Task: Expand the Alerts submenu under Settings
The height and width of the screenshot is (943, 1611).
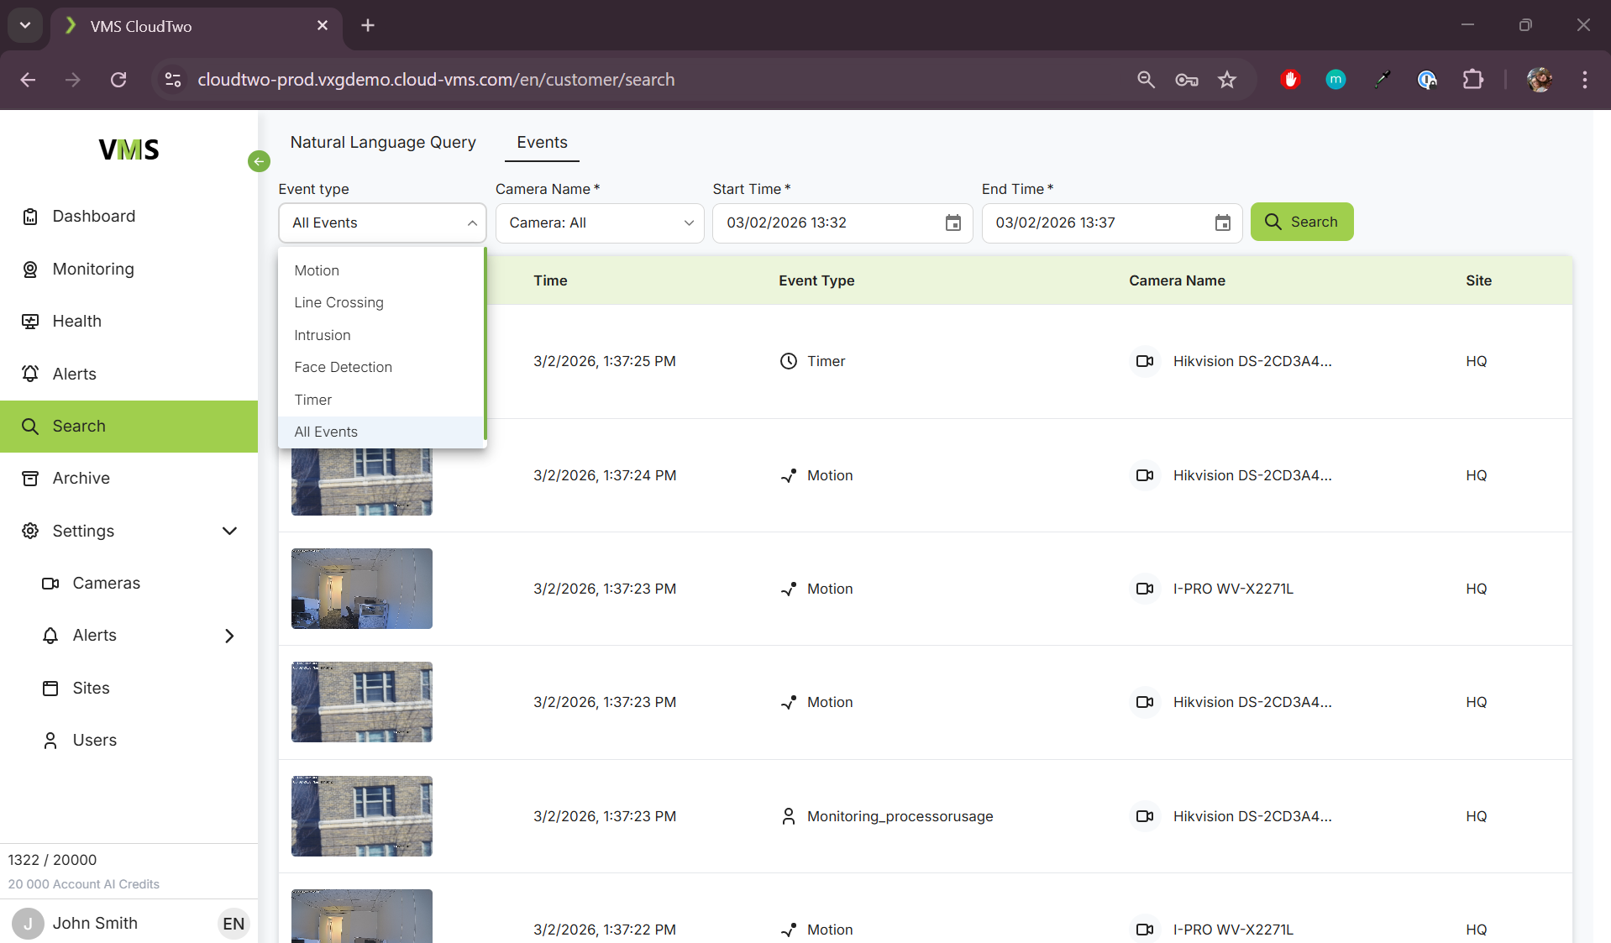Action: click(x=229, y=636)
